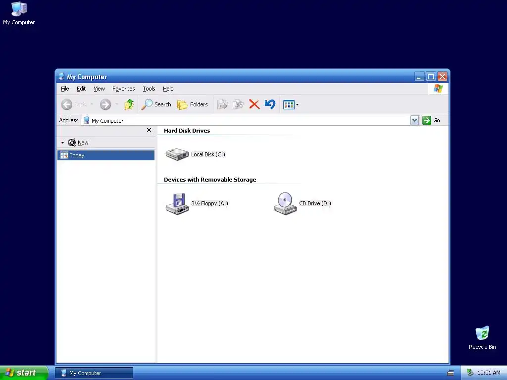Click the Devices with Removable Storage heading
This screenshot has width=507, height=380.
210,180
